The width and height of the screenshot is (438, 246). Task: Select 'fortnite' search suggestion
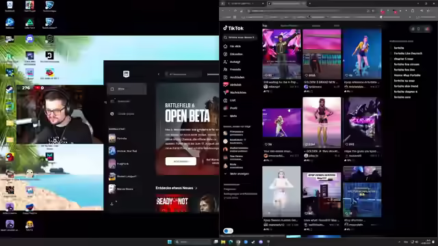coord(399,48)
